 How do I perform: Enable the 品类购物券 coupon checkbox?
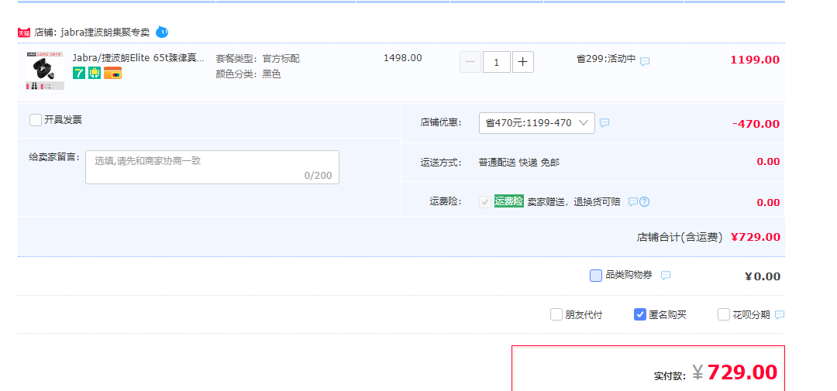coord(596,276)
